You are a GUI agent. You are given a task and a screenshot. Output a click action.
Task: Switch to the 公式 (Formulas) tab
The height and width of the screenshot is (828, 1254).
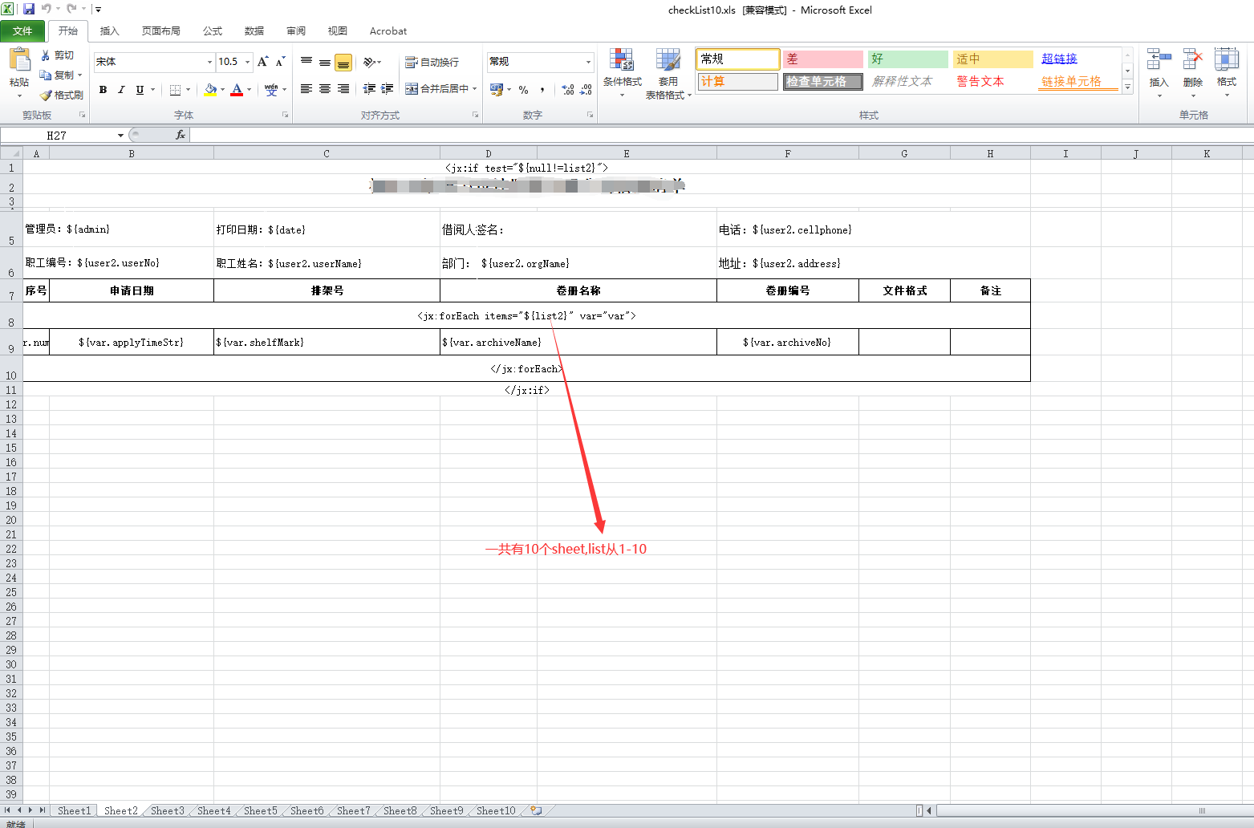[x=213, y=30]
